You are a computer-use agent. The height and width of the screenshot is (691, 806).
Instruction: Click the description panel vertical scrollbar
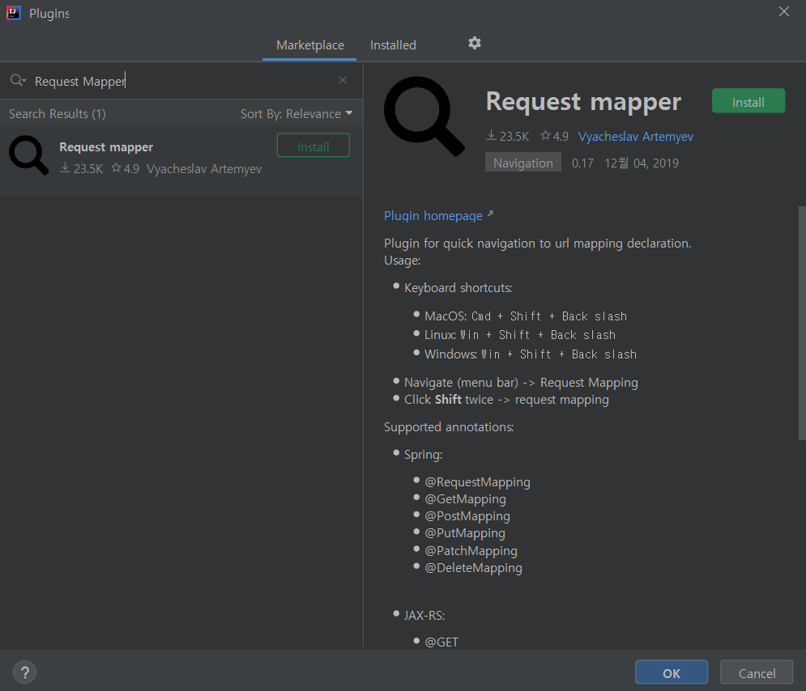pos(802,324)
